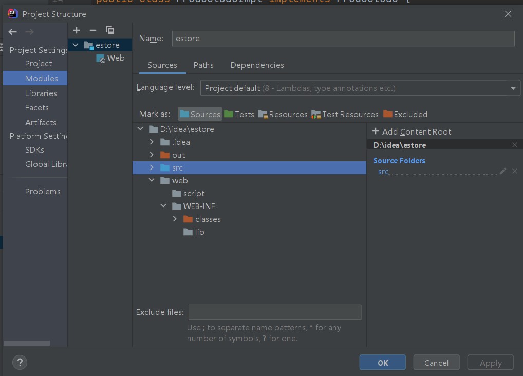
Task: Mark folder as Resources
Action: 283,115
